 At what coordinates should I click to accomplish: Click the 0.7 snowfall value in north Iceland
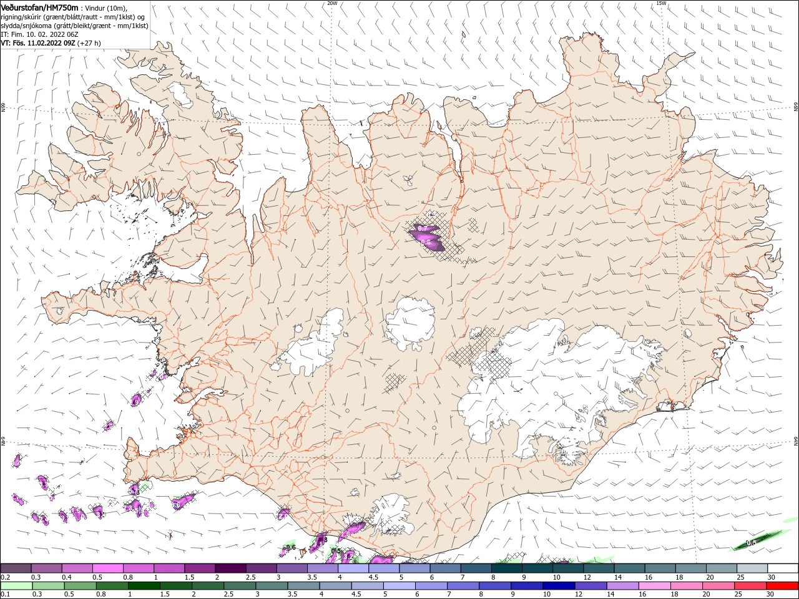(423, 230)
